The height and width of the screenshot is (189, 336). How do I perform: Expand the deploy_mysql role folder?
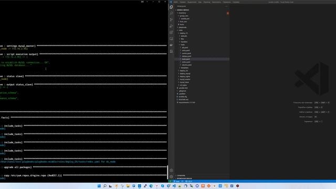[x=185, y=73]
